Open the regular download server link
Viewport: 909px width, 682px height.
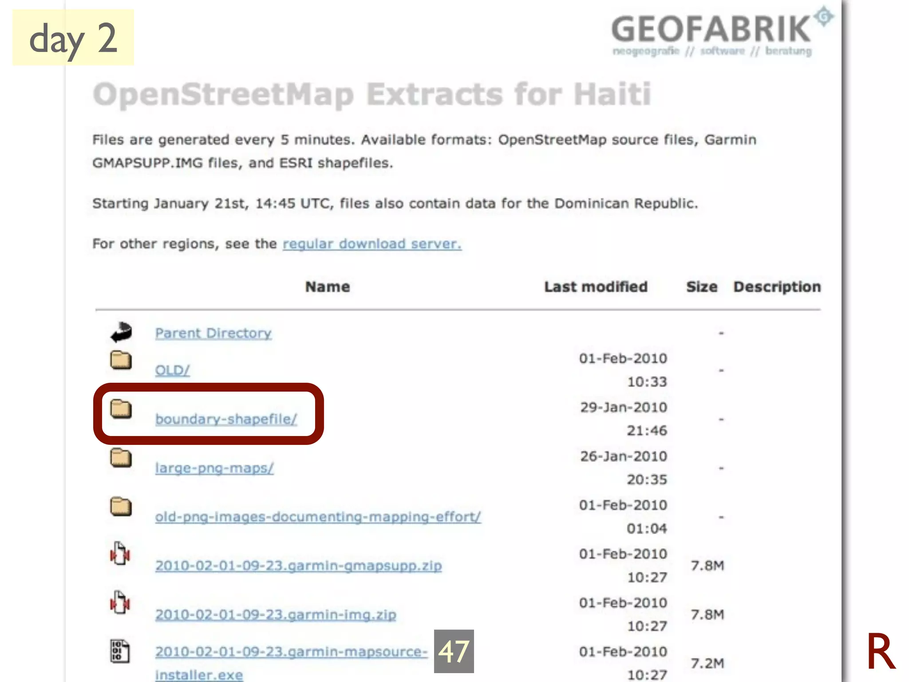point(372,244)
